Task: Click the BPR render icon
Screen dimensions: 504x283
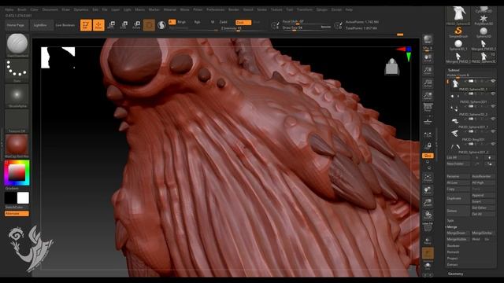Action: (428, 39)
